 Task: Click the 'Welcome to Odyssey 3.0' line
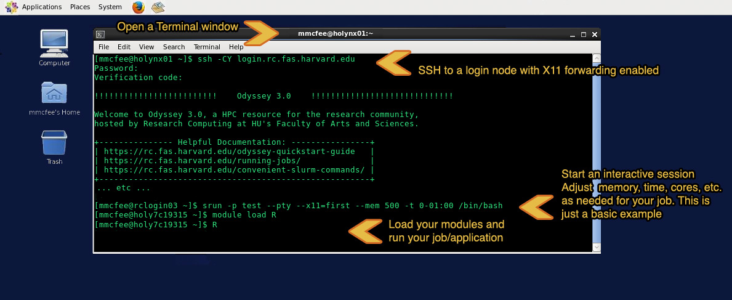pyautogui.click(x=256, y=115)
